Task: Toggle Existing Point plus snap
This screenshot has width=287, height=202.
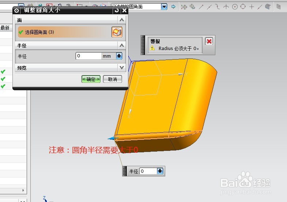Action: [252, 7]
